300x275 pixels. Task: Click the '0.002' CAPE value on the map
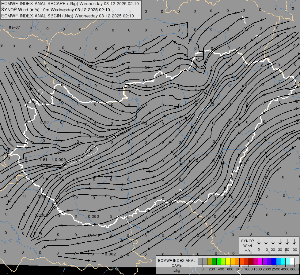click(110, 254)
